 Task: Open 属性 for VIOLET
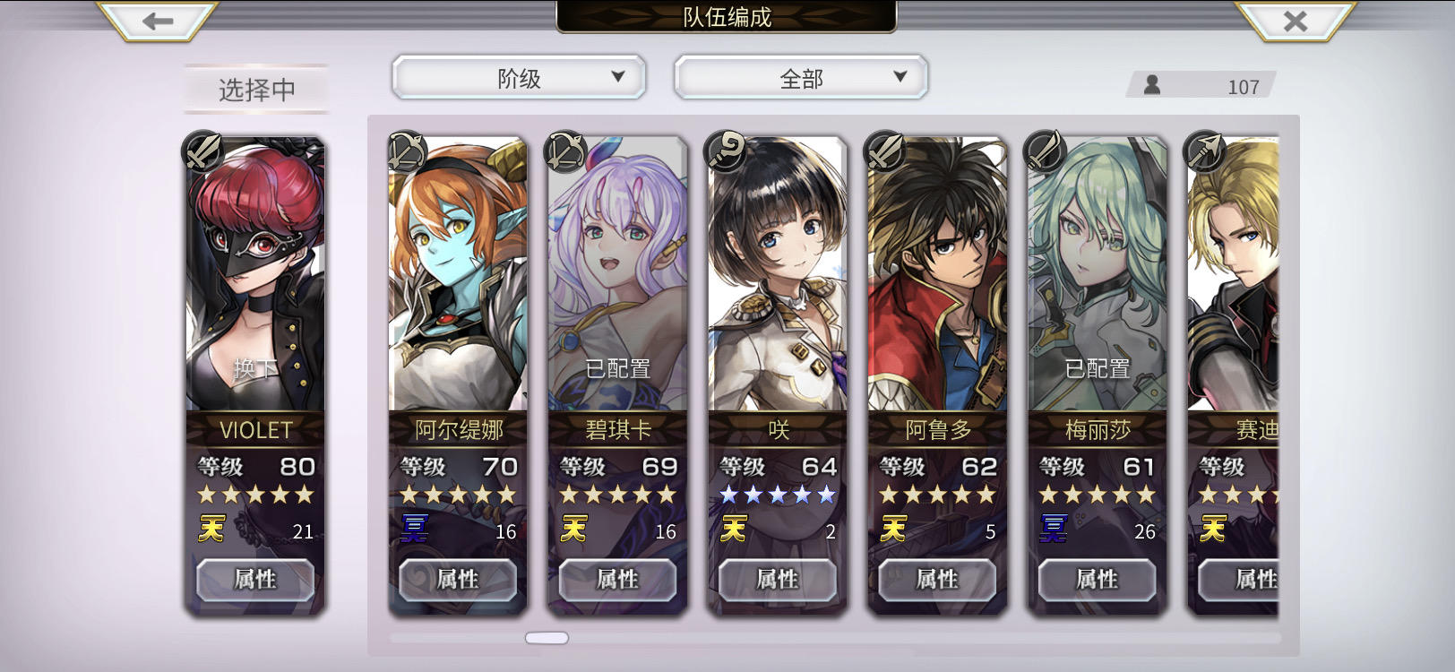[255, 580]
